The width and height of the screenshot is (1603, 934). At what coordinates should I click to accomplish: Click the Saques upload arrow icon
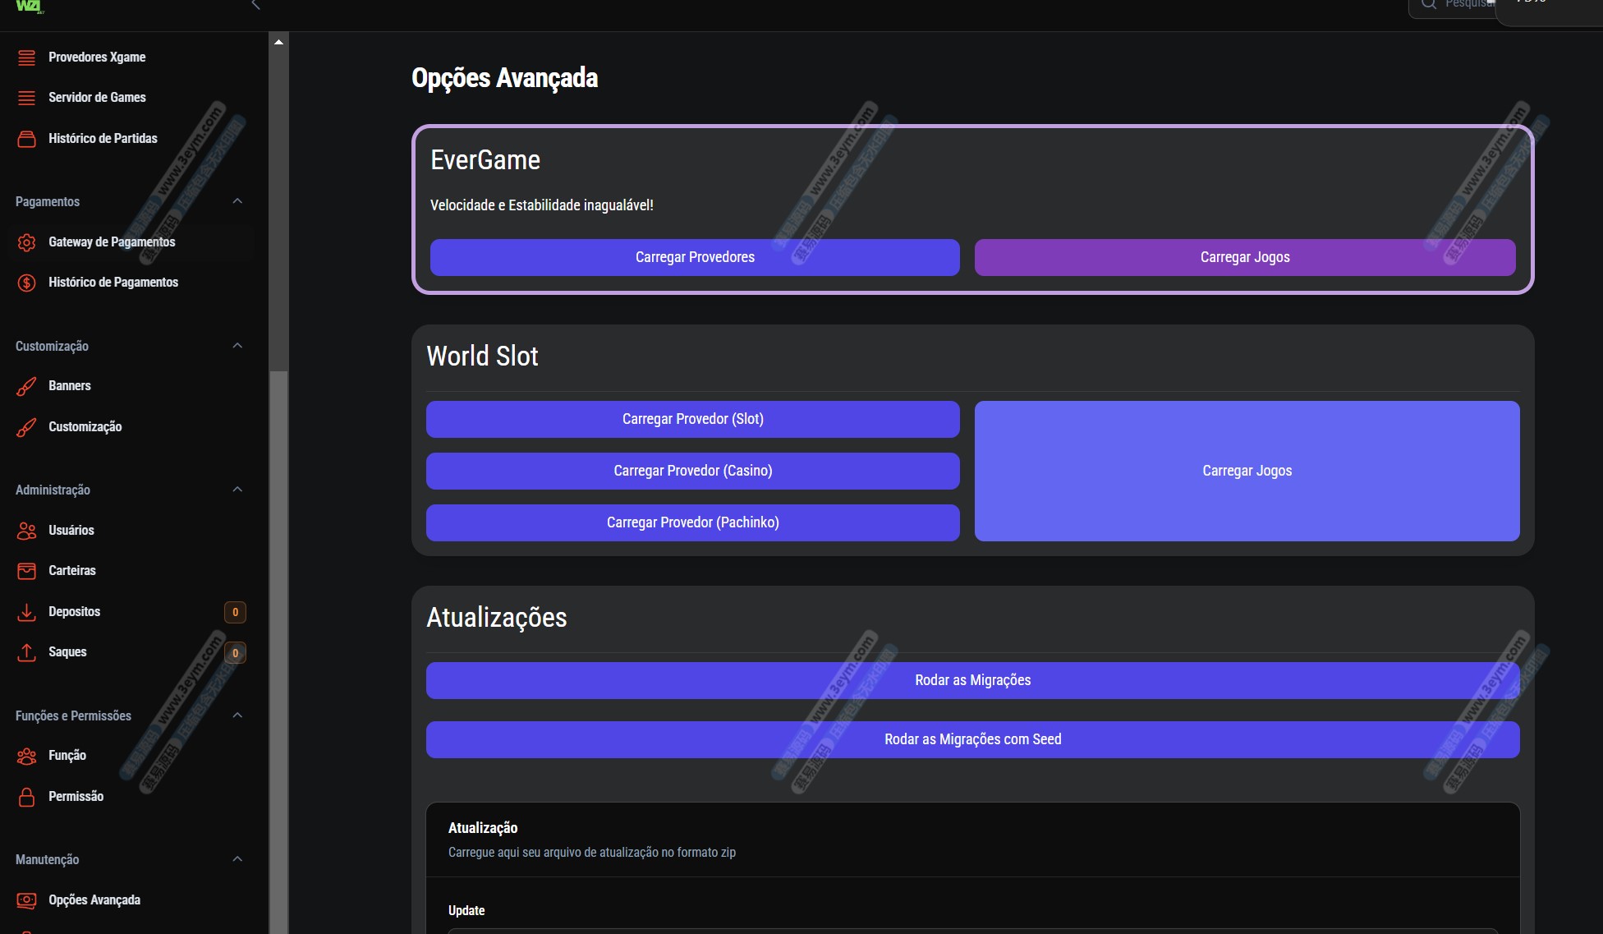tap(26, 652)
